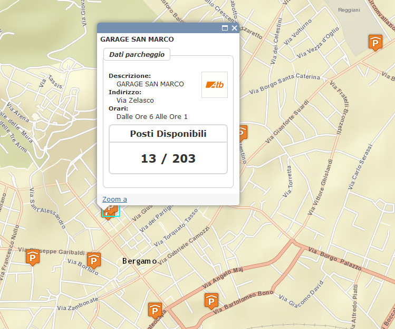Click parking marker on Via Giuseppe Garibaldi
The width and height of the screenshot is (395, 329).
coord(33,257)
